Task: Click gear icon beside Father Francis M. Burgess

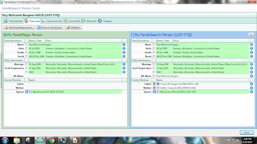Action: click(154, 84)
